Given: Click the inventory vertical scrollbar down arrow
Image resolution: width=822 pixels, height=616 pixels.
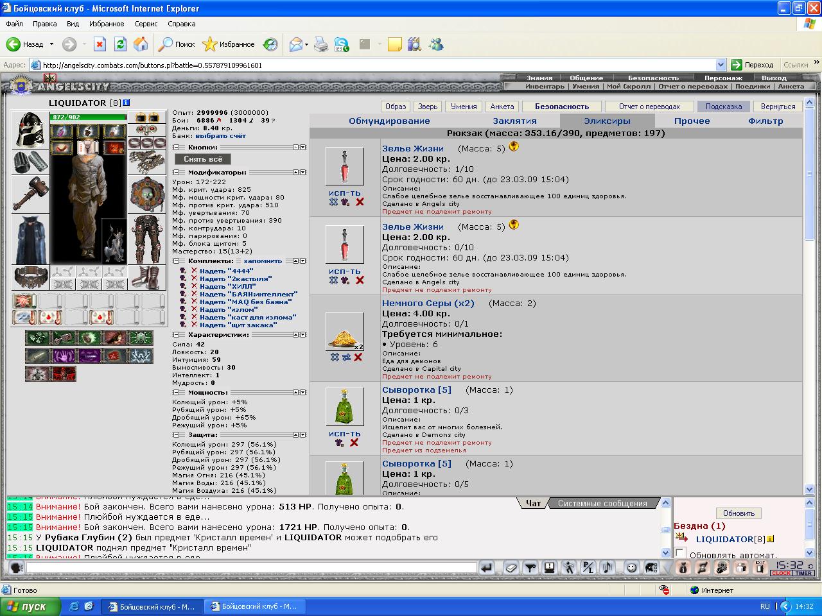Looking at the screenshot, I should [x=809, y=489].
